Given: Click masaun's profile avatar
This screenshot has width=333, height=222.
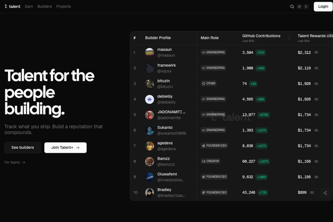Looking at the screenshot, I should (x=150, y=52).
